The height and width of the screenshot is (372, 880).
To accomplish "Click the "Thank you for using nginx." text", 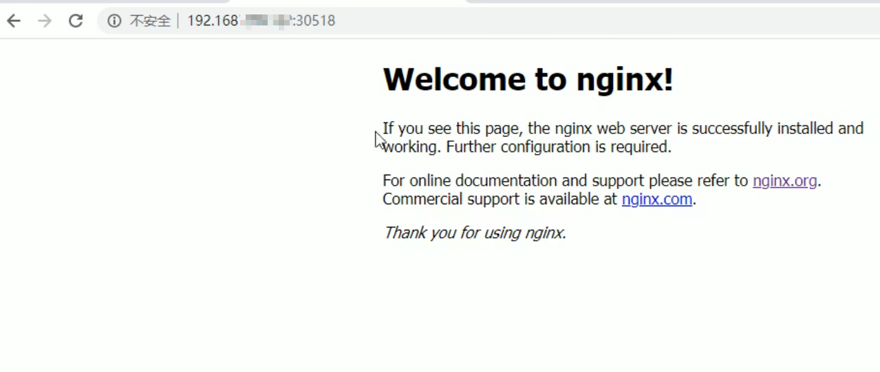I will (475, 232).
